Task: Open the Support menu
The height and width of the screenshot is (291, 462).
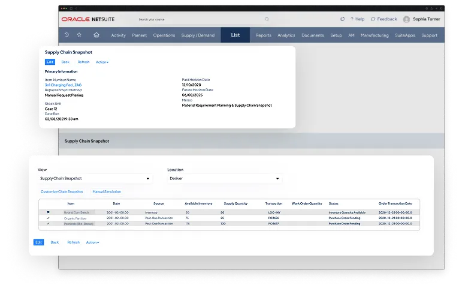Action: pos(429,35)
